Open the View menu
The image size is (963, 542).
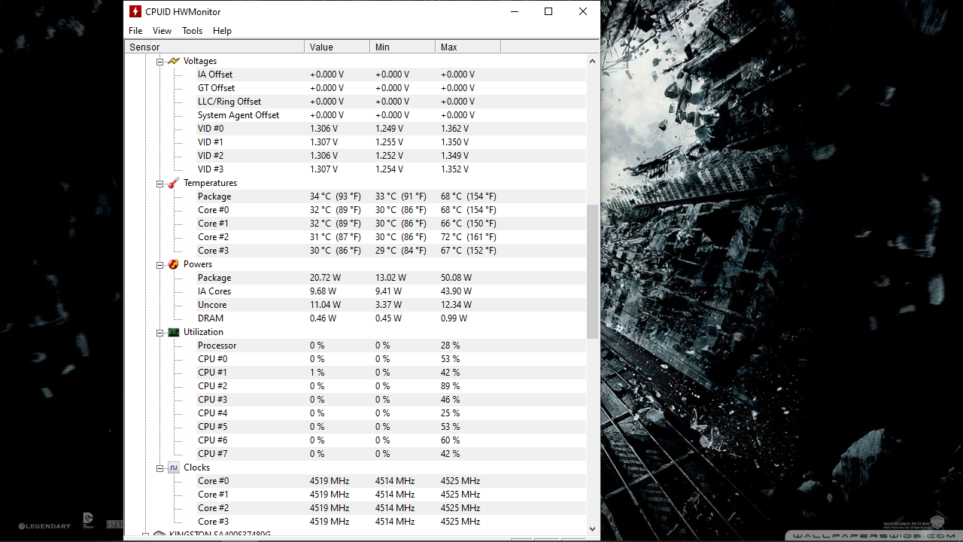(x=162, y=31)
